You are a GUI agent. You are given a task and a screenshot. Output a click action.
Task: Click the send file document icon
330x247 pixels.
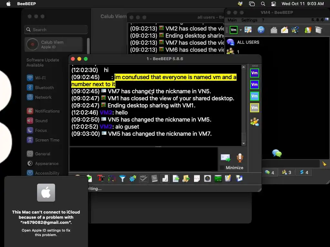(x=176, y=178)
